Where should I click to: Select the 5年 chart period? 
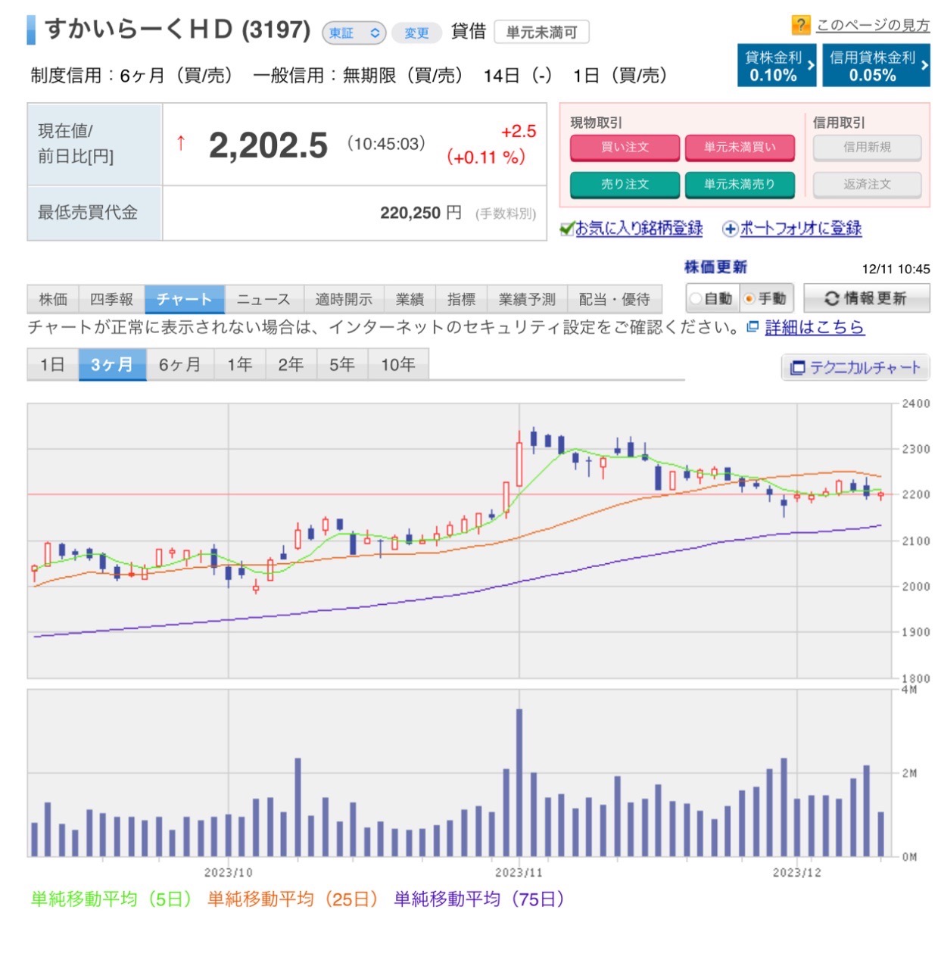click(x=342, y=364)
